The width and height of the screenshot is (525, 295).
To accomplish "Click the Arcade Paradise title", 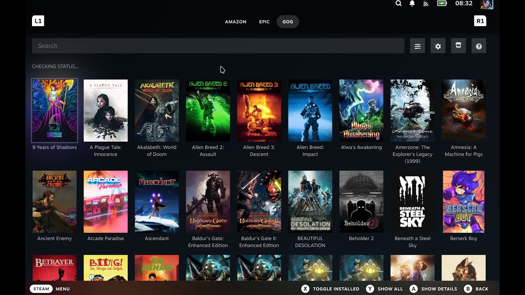I will tap(106, 238).
